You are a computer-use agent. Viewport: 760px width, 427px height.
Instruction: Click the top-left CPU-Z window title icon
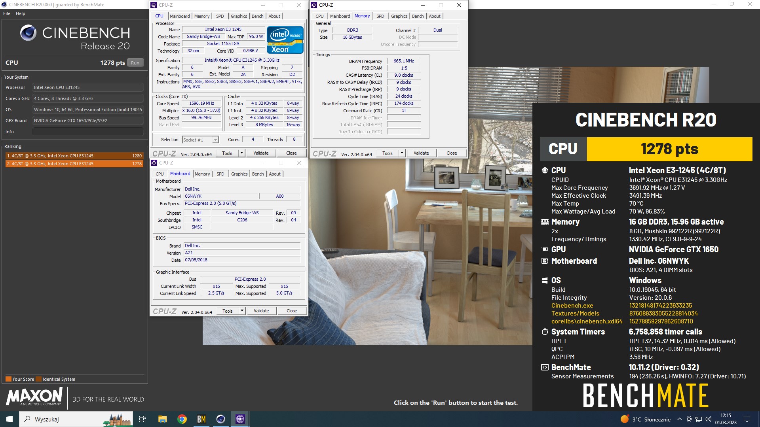(x=154, y=5)
